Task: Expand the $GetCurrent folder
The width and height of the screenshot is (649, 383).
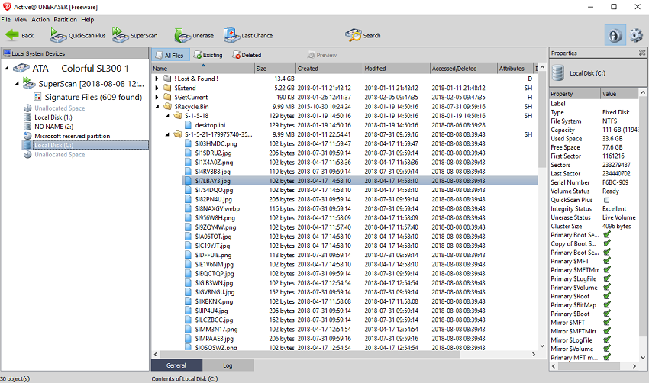Action: click(157, 97)
